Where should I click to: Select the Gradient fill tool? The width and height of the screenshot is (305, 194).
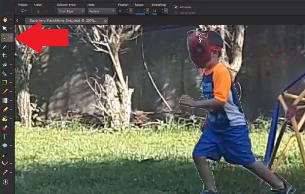pos(5,100)
